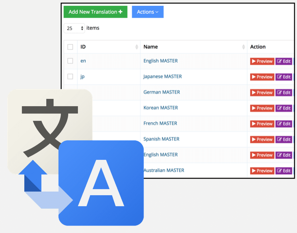Preview the Spanish MASTER translation
The height and width of the screenshot is (233, 297).
262,139
